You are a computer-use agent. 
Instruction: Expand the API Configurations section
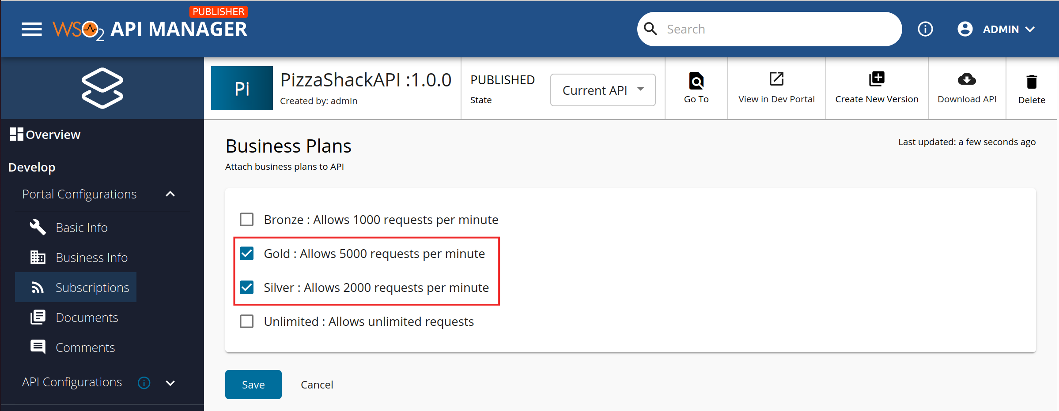170,383
